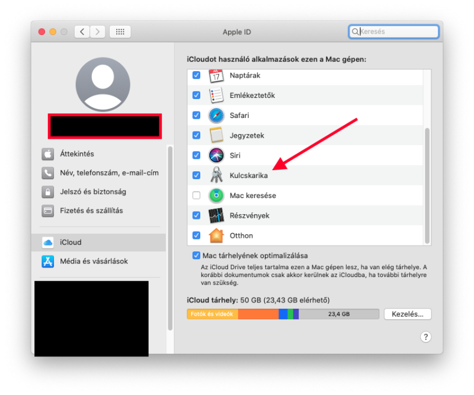Viewport: 474px width, 395px height.
Task: Click the Jegyzetek notes icon
Action: (x=216, y=135)
